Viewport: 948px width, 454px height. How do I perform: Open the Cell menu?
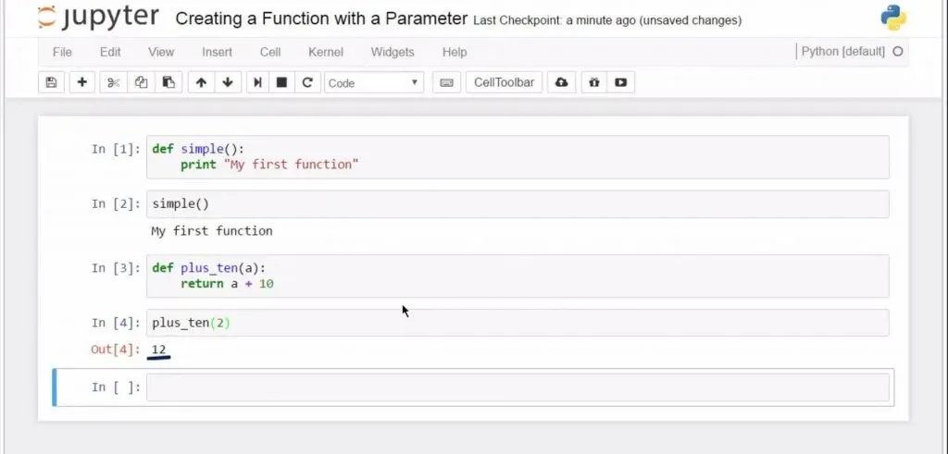coord(270,52)
